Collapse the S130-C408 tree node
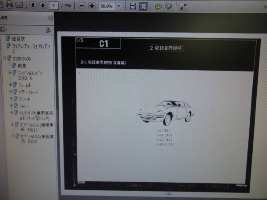 click(x=5, y=58)
